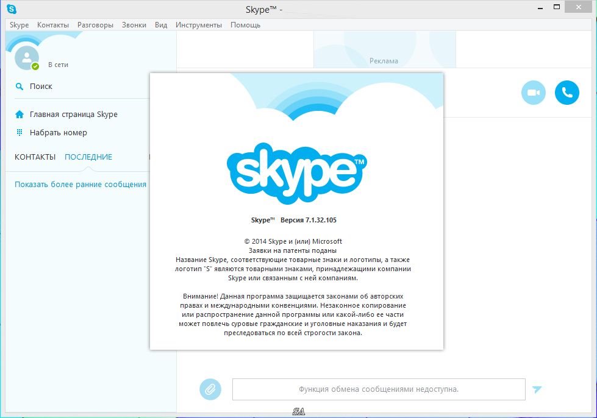Click the Skype home house icon

point(20,114)
